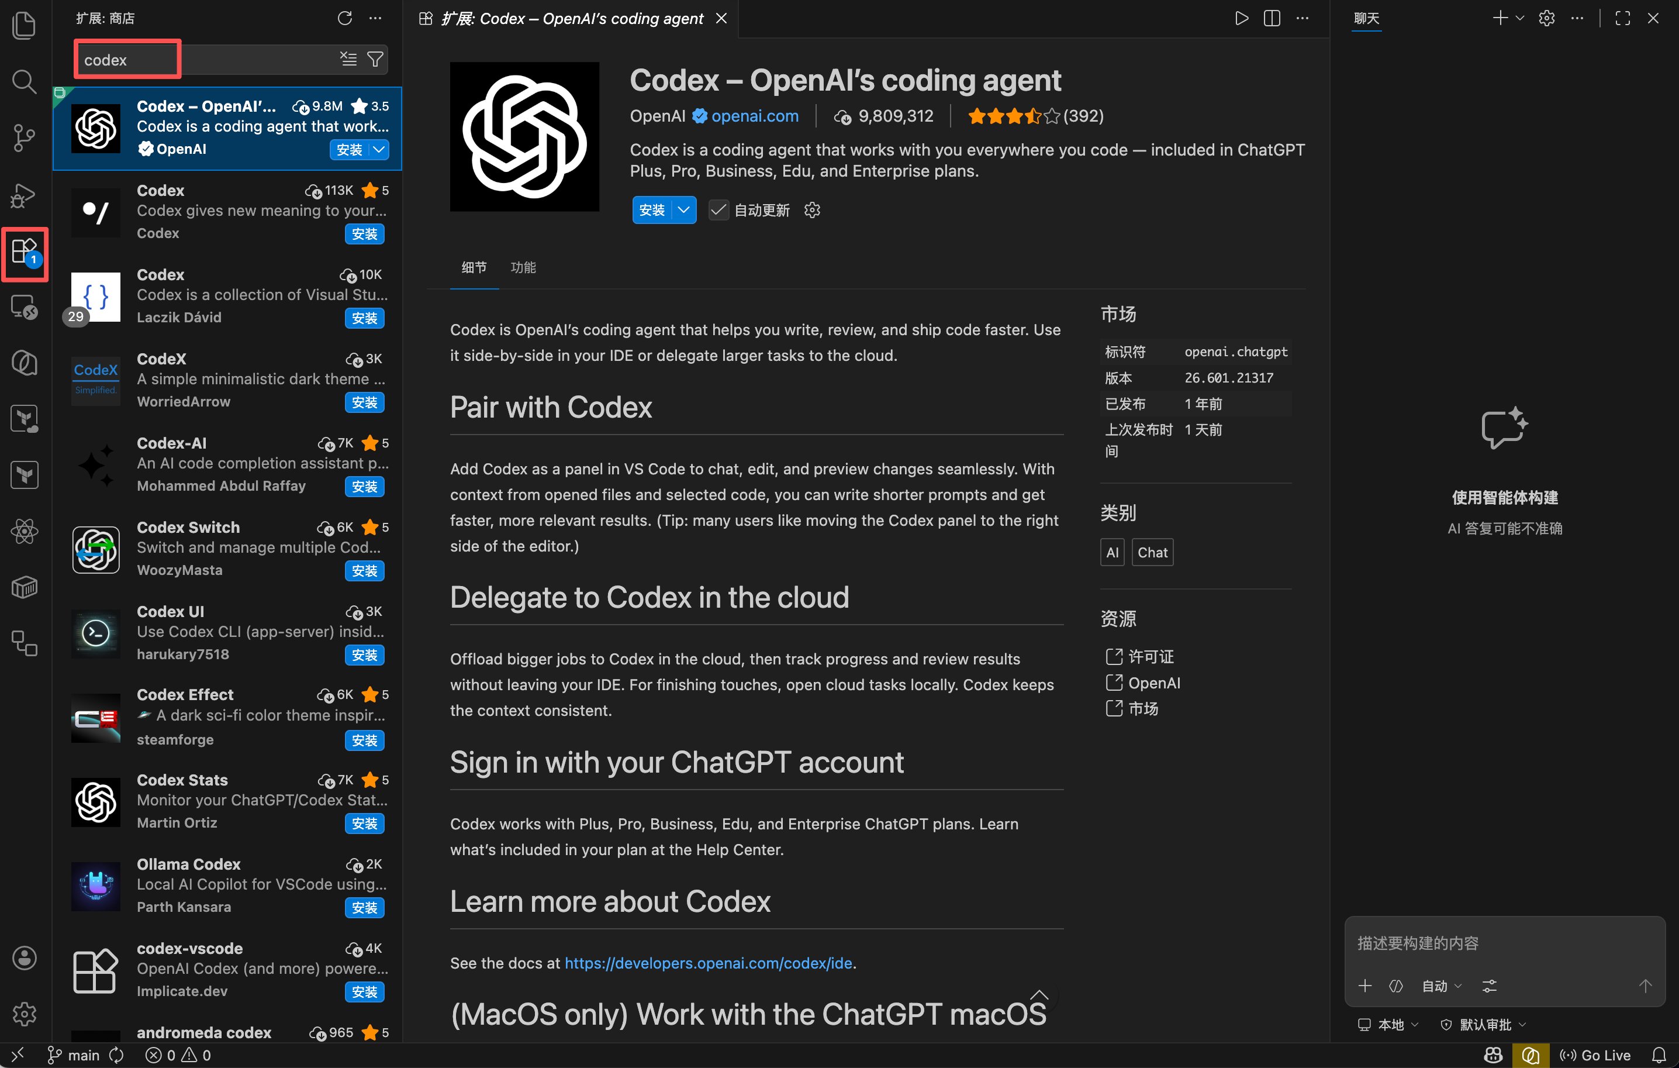This screenshot has height=1068, width=1679.
Task: Open the Manage gear in activity bar
Action: pos(25,1014)
